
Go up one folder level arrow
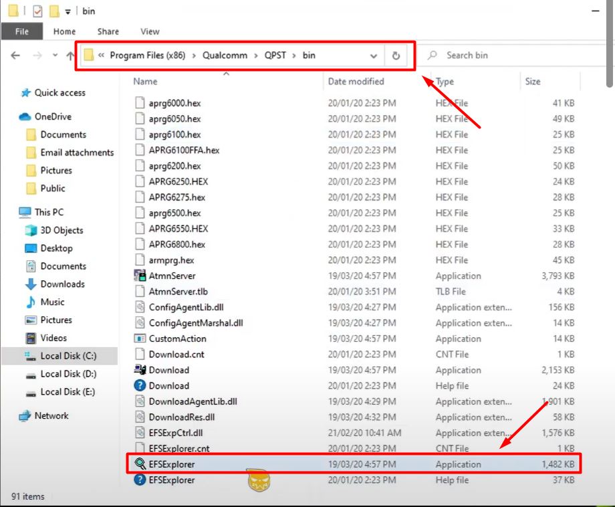(x=70, y=56)
